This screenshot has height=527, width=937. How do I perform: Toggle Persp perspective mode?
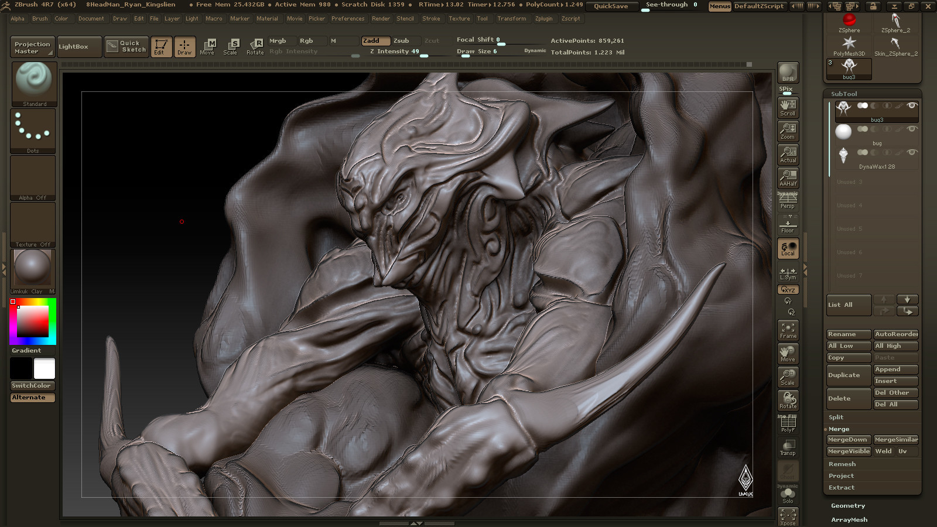(x=788, y=201)
